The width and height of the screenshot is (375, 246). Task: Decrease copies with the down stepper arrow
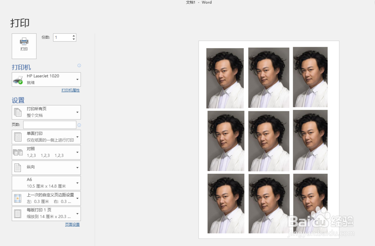pyautogui.click(x=73, y=39)
